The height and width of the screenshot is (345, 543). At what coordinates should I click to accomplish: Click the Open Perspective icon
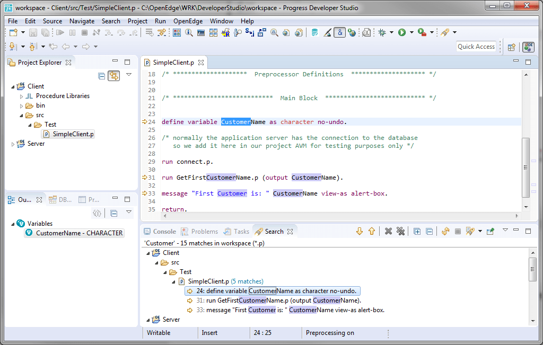click(x=512, y=47)
